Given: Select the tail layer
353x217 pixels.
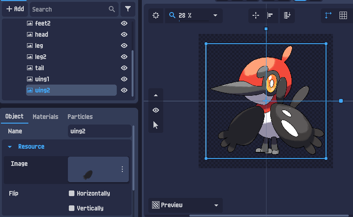Looking at the screenshot, I should [x=71, y=68].
